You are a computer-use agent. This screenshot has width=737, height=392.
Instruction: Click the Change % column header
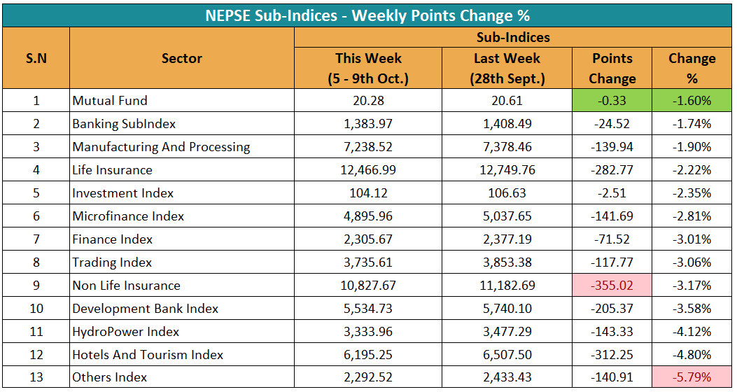[692, 68]
